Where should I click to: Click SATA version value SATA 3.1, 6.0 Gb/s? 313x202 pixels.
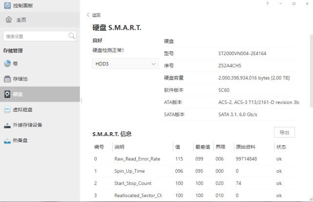237,115
